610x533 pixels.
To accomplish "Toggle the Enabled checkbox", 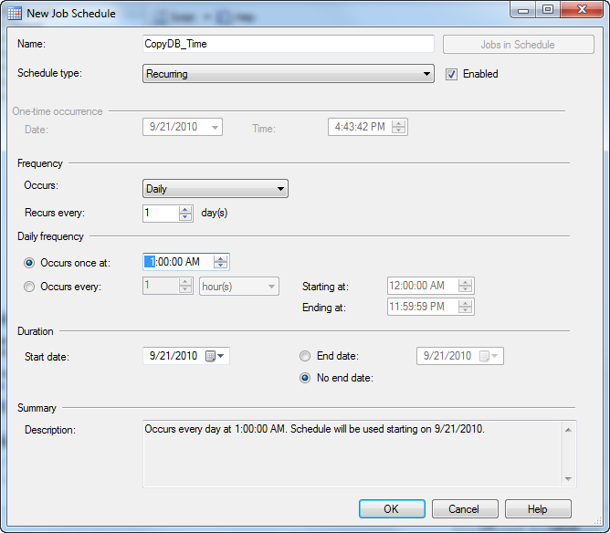I will 451,74.
